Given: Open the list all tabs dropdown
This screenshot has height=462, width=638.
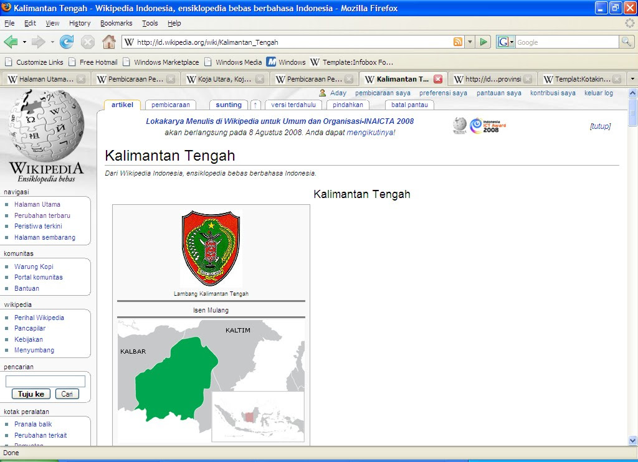Looking at the screenshot, I should pos(632,79).
